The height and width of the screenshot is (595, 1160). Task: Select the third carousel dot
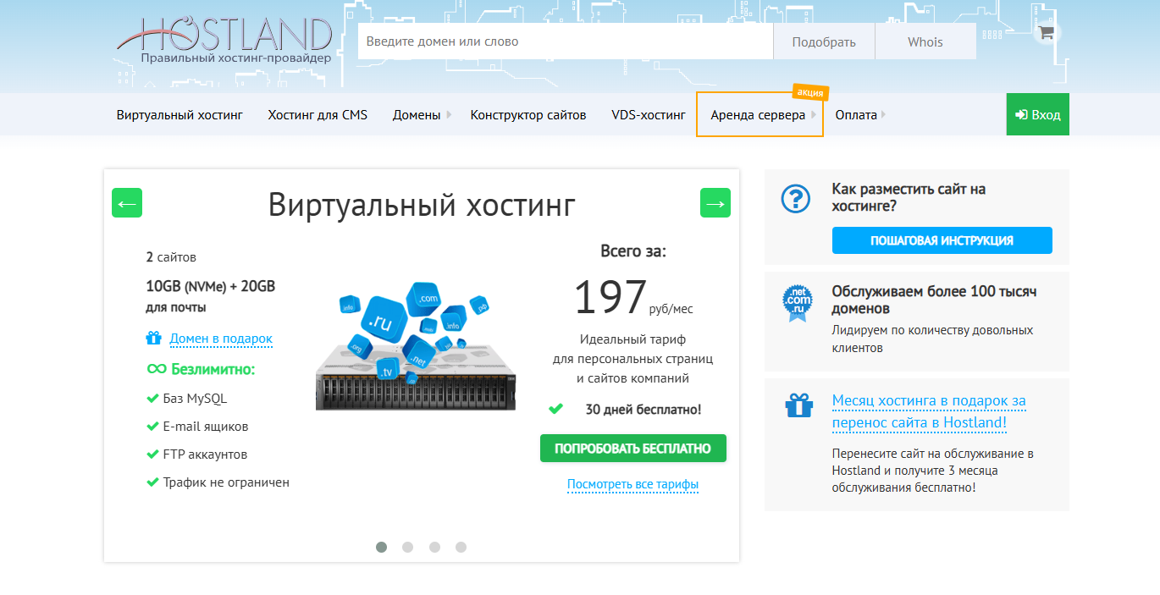click(434, 547)
